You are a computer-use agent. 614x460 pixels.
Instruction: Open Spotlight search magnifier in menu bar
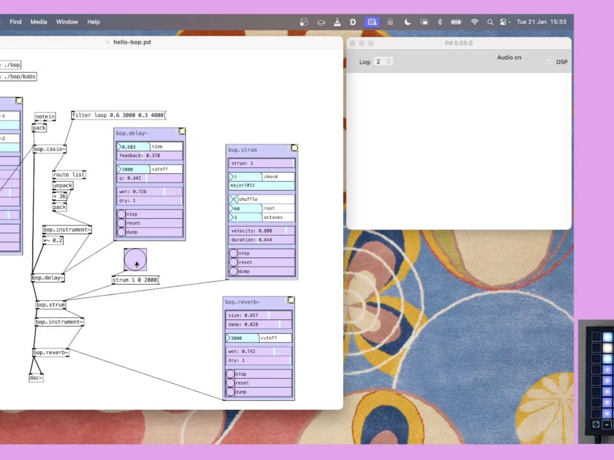tap(490, 22)
